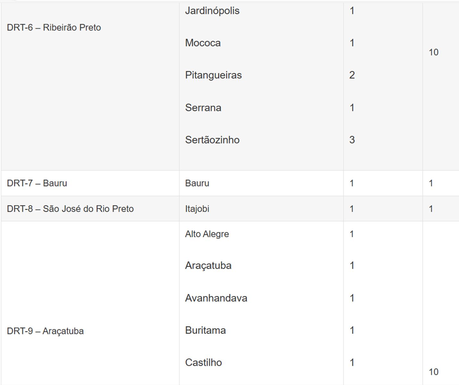Image resolution: width=459 pixels, height=385 pixels.
Task: Select Sertãozinho in the city column
Action: [x=212, y=140]
